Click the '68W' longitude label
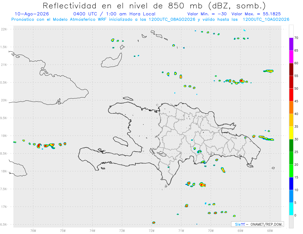This screenshot has width=303, height=234. (x=270, y=231)
